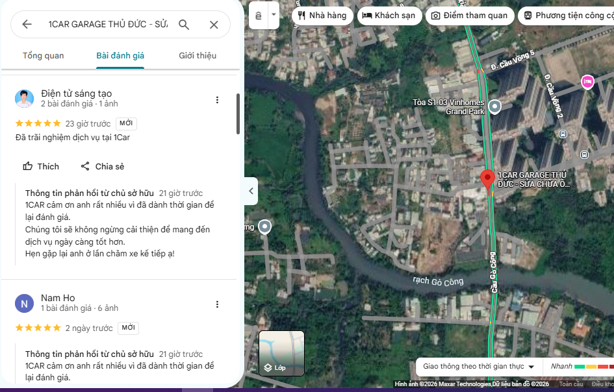Click the 1CAR GARAGE search input field
Image resolution: width=614 pixels, height=392 pixels.
point(108,24)
